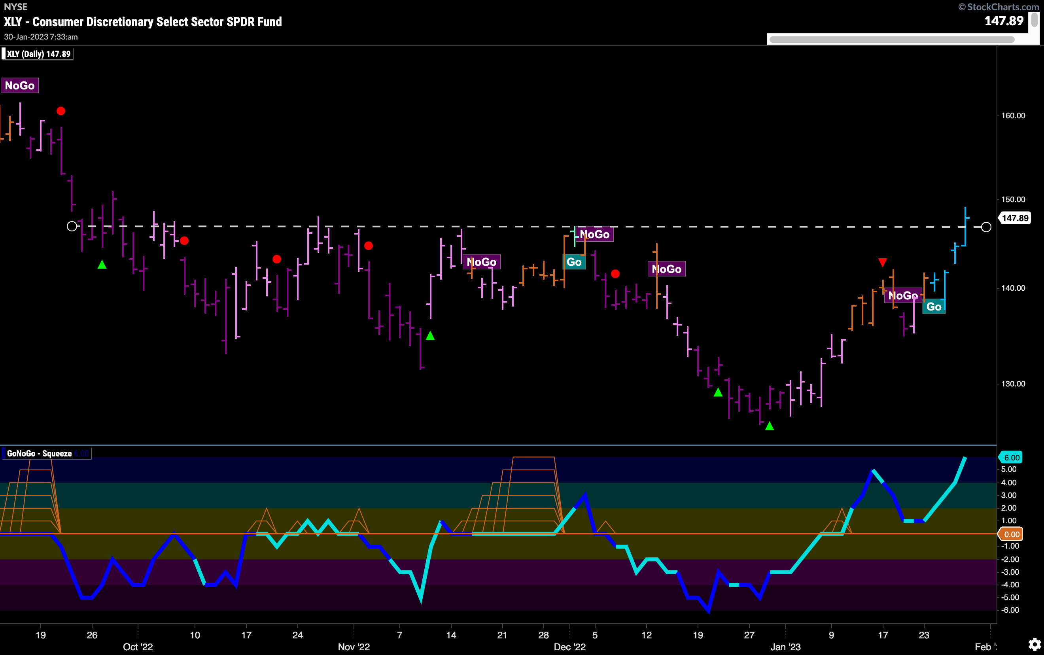Click the white circle at the dashed line's right end

point(986,227)
